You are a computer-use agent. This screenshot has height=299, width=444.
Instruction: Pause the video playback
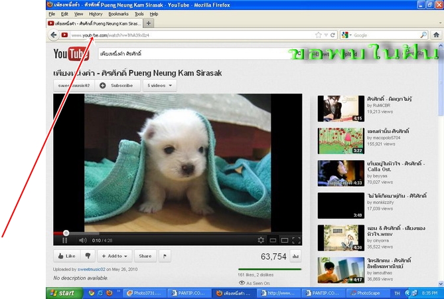65,241
